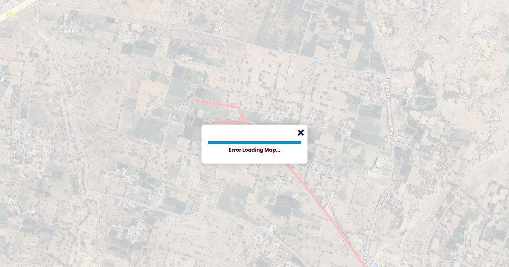
Task: Click the western start of the pink route
Action: [195, 100]
